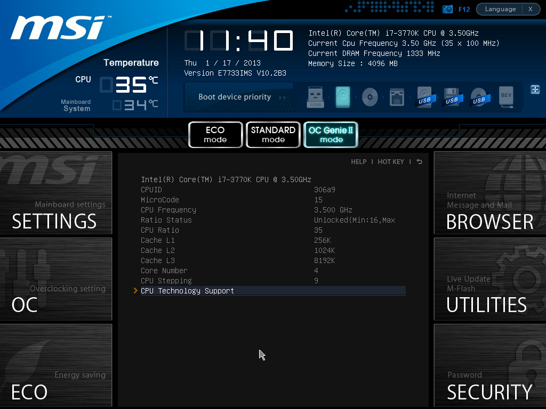Click the CPU temperature 35°C readout
Viewport: 546px width, 409px height.
(x=129, y=85)
